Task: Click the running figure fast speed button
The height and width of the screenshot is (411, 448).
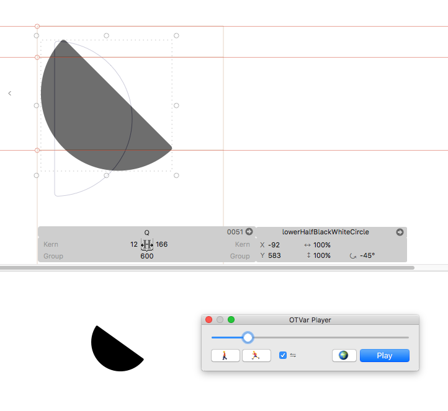Action: click(256, 355)
